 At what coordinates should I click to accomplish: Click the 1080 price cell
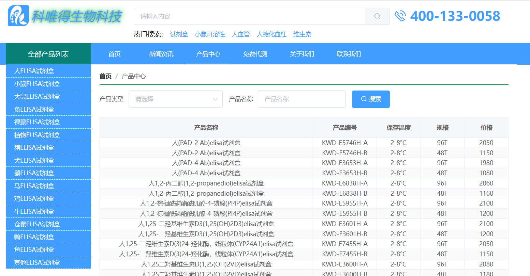click(486, 173)
